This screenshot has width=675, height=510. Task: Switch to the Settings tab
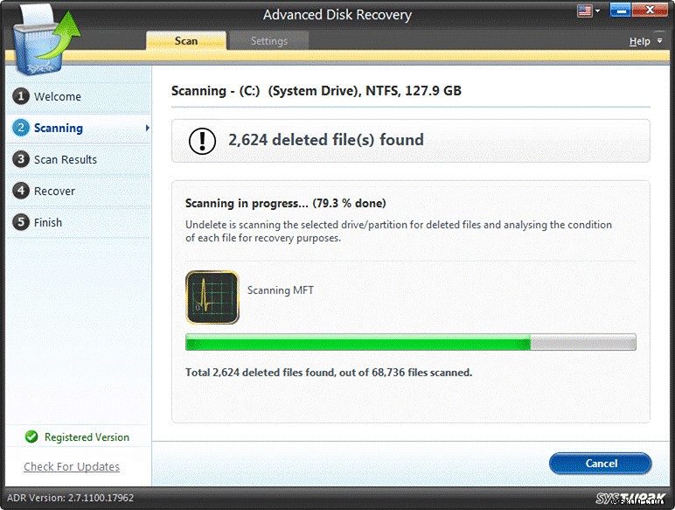click(269, 41)
